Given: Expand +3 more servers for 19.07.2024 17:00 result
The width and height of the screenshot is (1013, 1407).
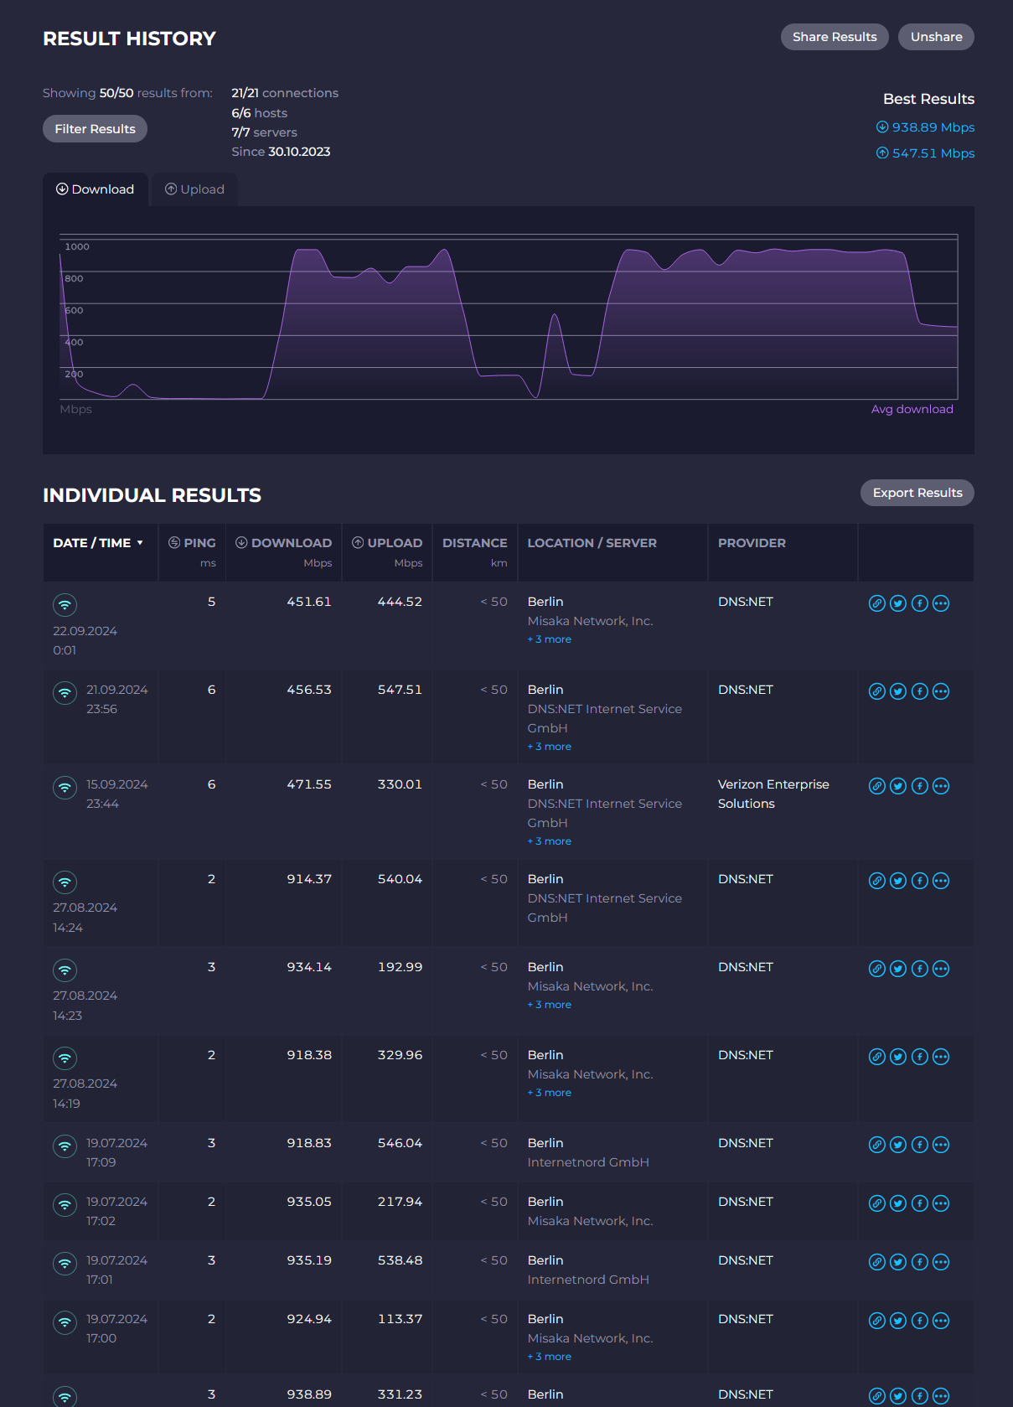Looking at the screenshot, I should click(550, 1357).
